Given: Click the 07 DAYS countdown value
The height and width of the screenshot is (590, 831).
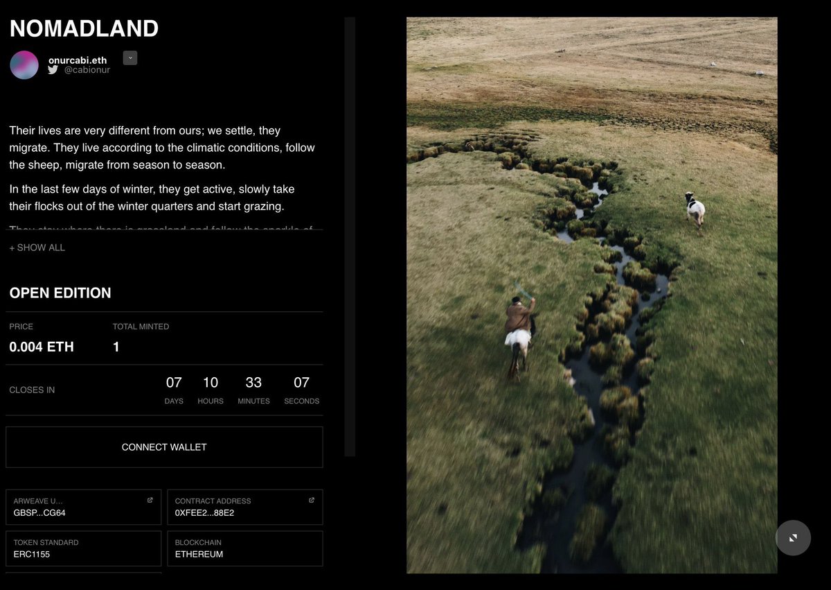Looking at the screenshot, I should tap(174, 383).
